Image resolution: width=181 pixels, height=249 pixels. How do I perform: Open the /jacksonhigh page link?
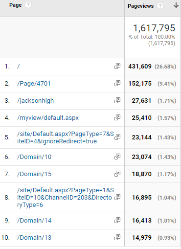[35, 101]
